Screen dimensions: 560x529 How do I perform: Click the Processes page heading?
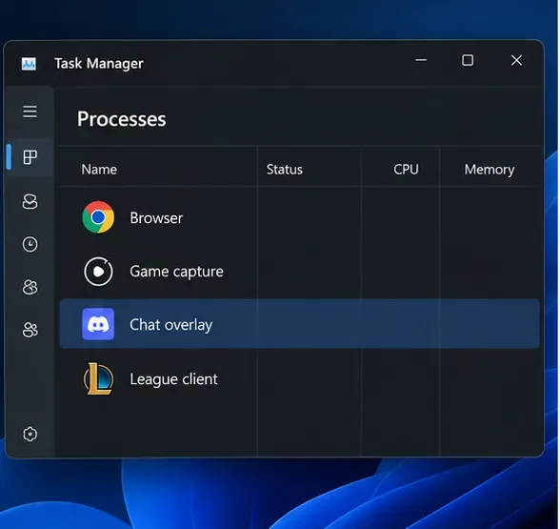tap(122, 119)
